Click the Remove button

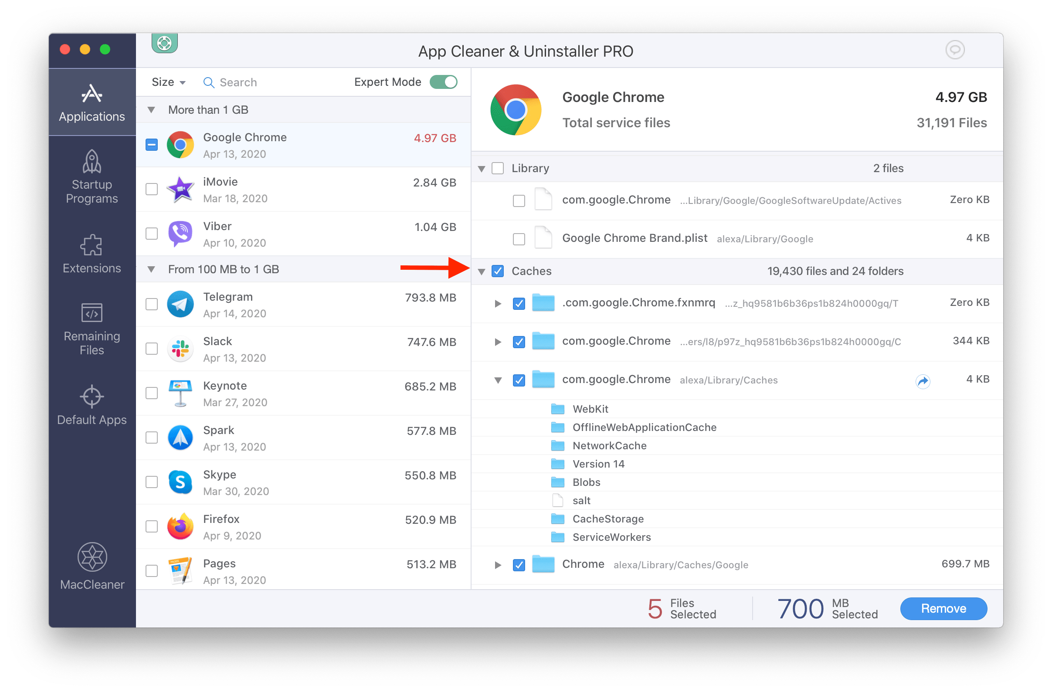[x=945, y=609]
